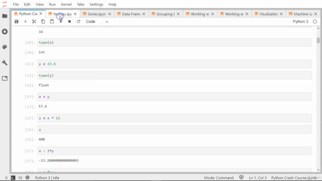
Task: Open the Kernel menu
Action: click(66, 5)
